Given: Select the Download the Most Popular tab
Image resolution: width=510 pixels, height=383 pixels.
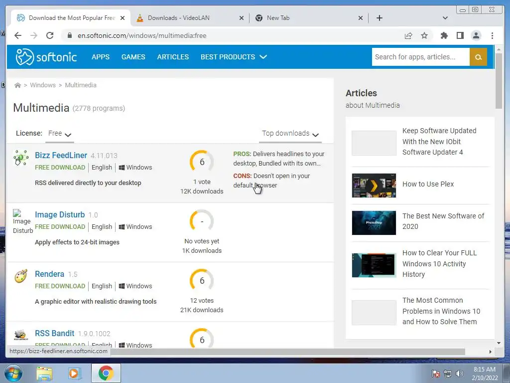Looking at the screenshot, I should click(71, 18).
